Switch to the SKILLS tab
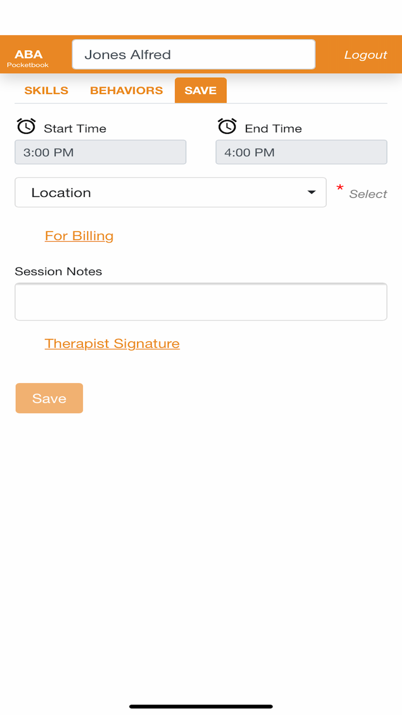402x715 pixels. coord(46,90)
